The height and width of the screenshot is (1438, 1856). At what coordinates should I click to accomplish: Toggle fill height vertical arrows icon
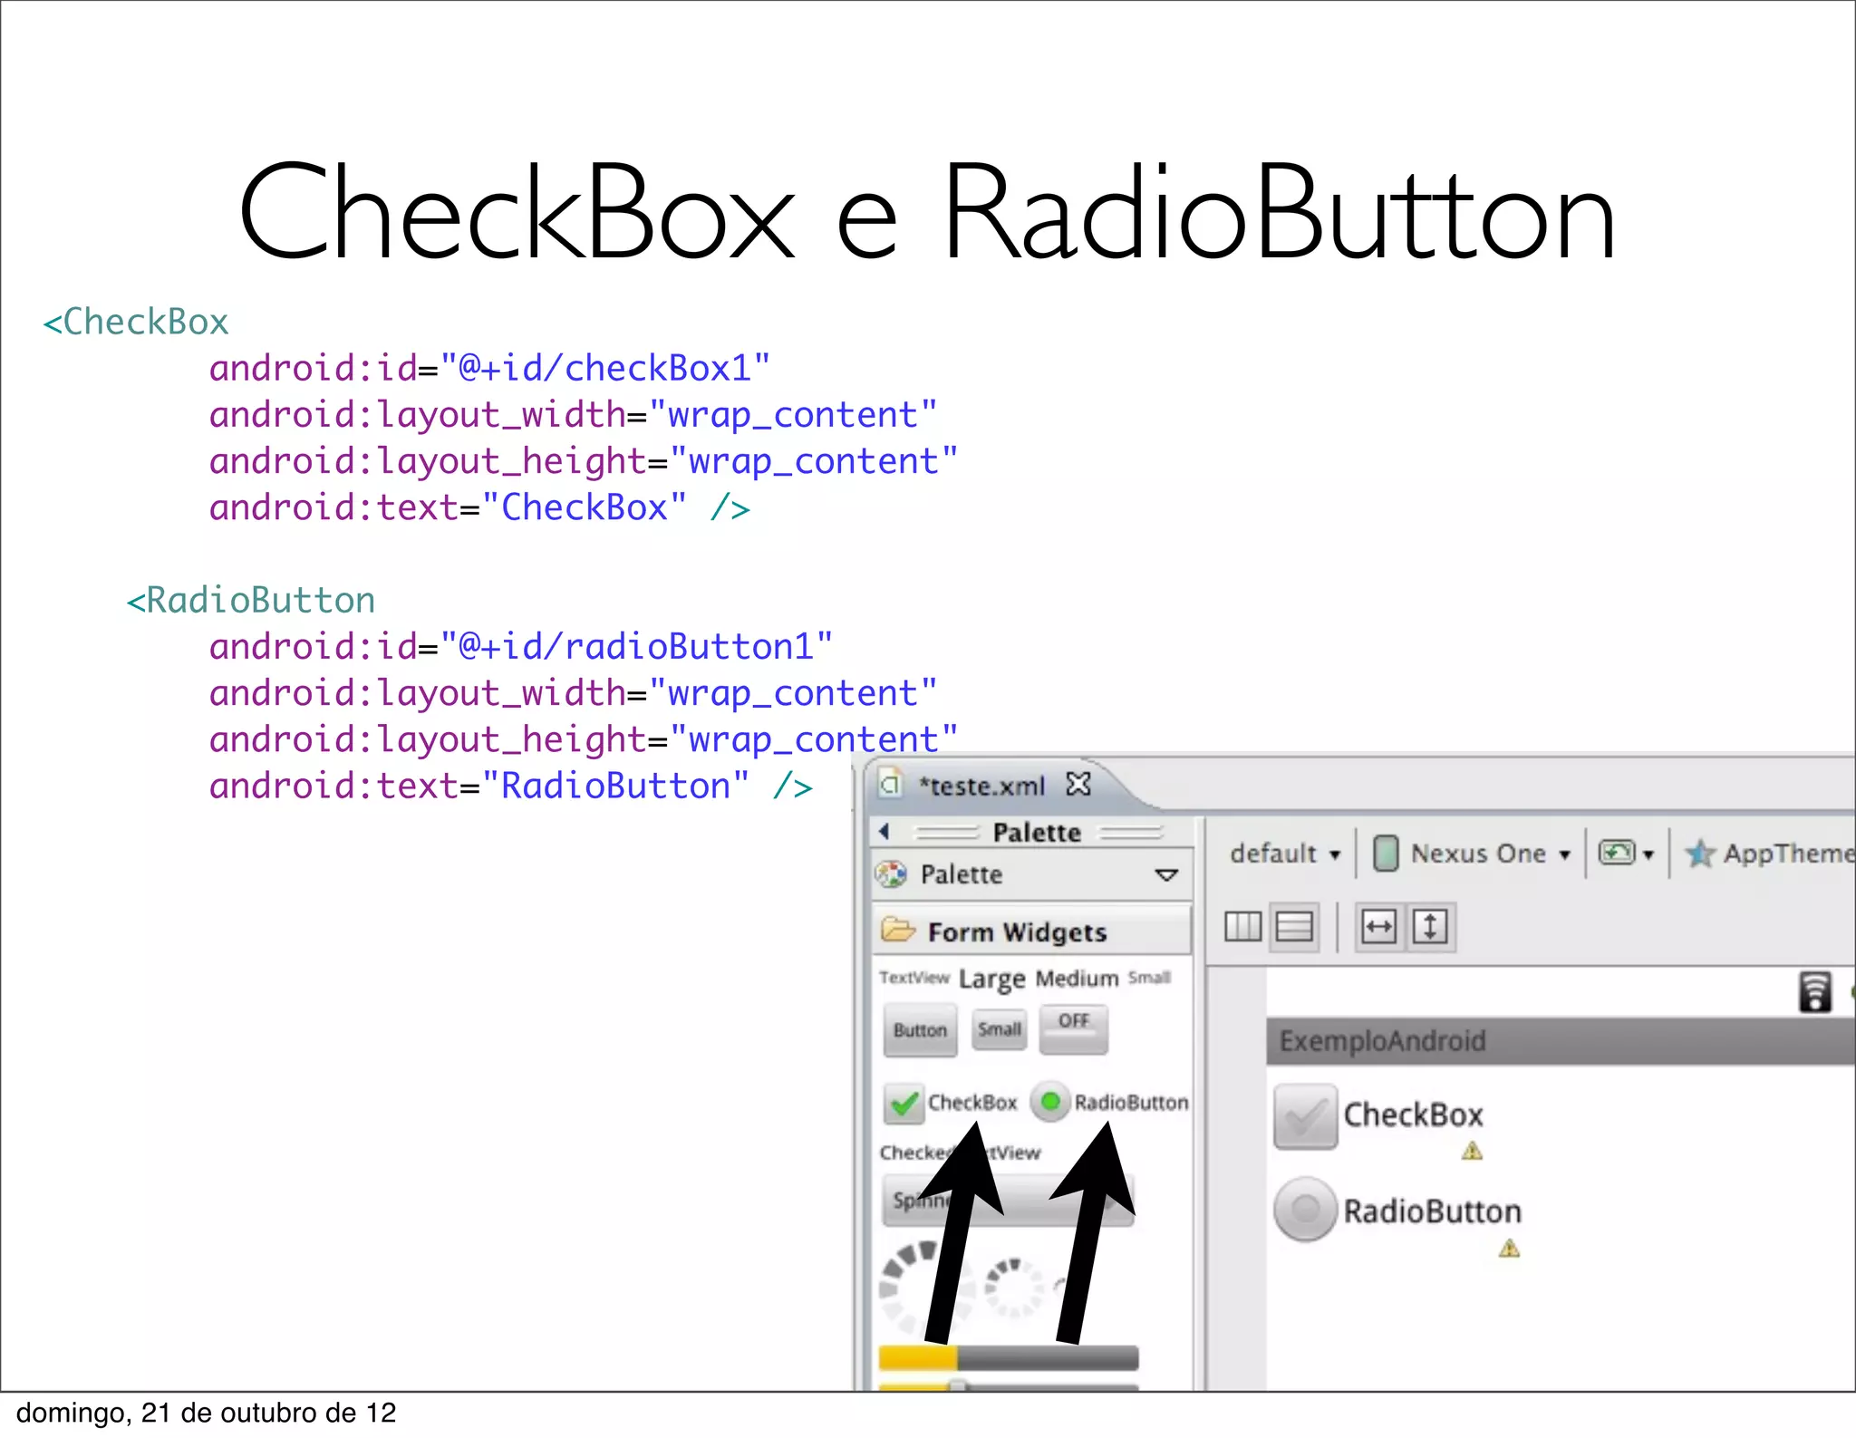[1430, 927]
